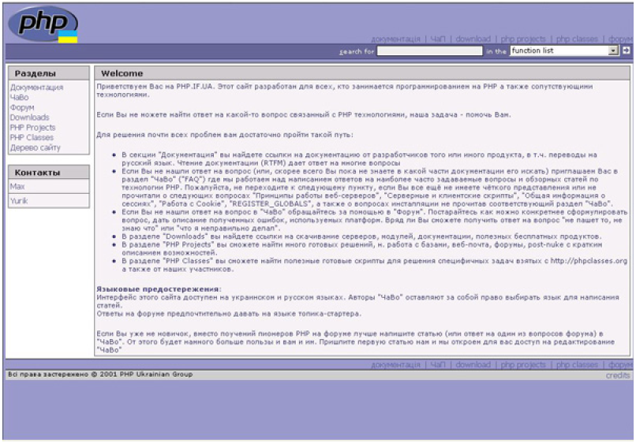This screenshot has height=443, width=636.
Task: Click the 'Разделы' panel heading
Action: click(36, 73)
